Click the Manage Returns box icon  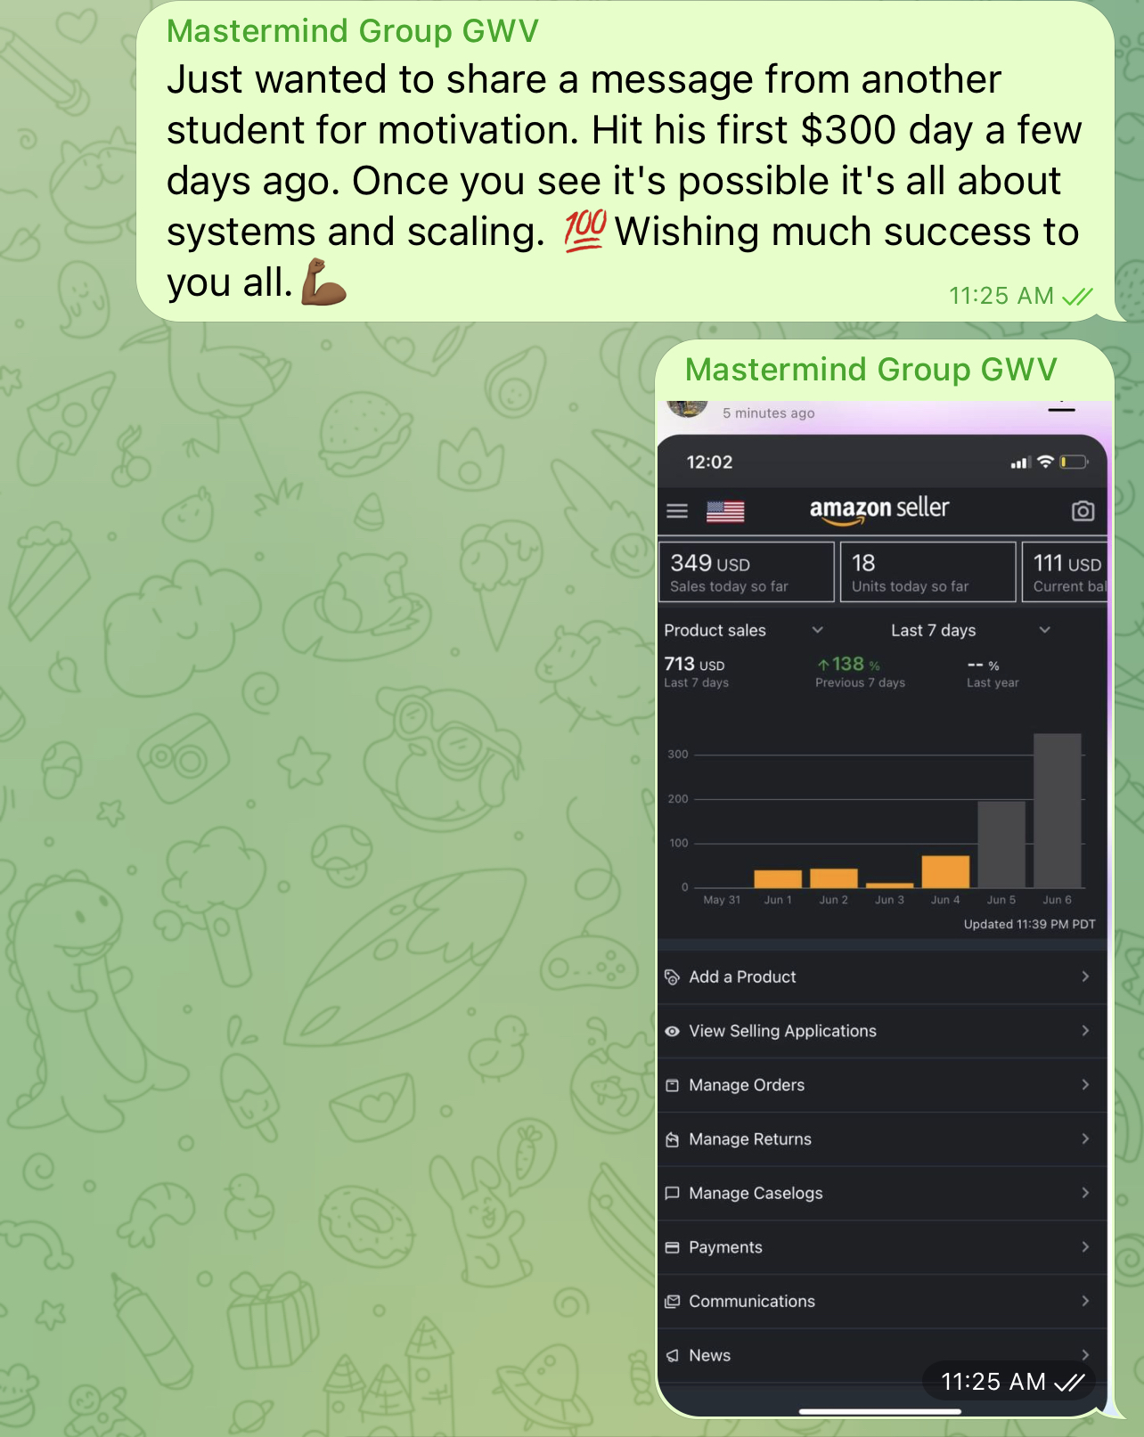673,1139
